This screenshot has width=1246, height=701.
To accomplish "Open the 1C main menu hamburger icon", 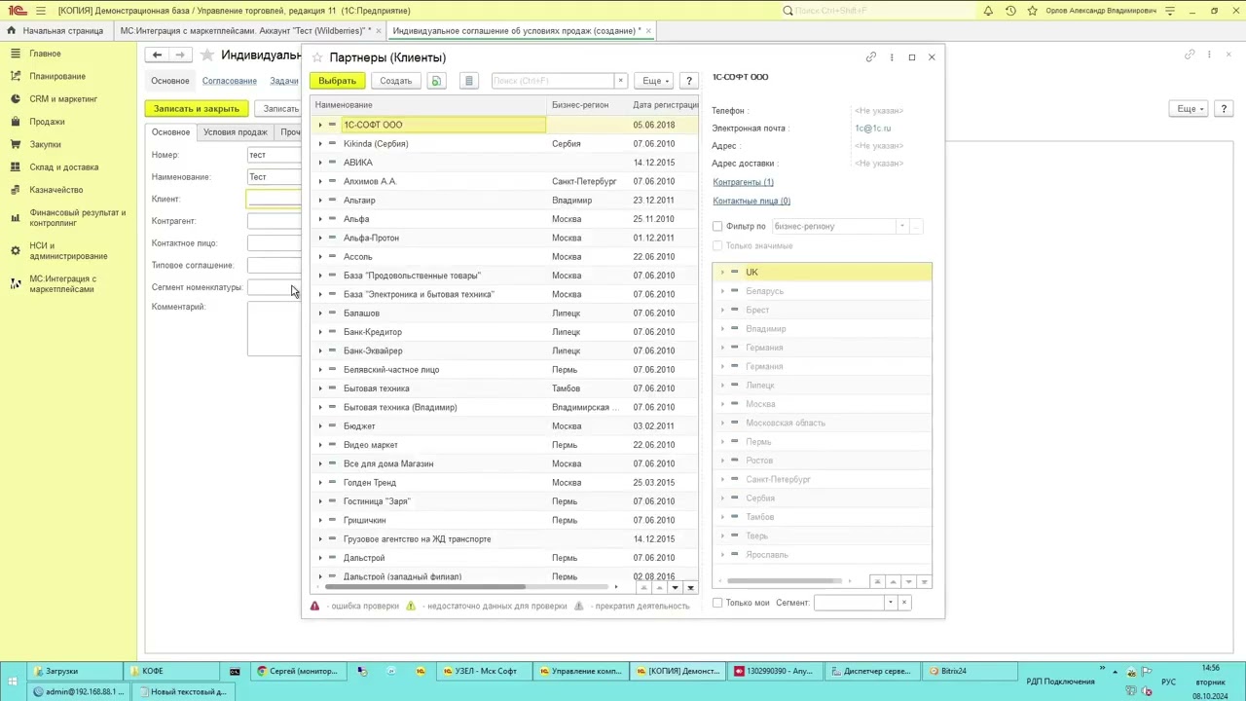I will pos(40,11).
